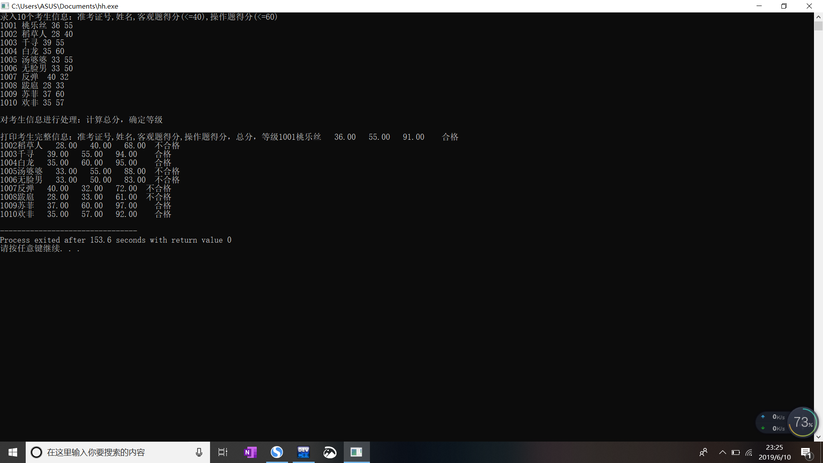This screenshot has height=463, width=823.
Task: Click the 73% memory floating widget
Action: click(803, 422)
